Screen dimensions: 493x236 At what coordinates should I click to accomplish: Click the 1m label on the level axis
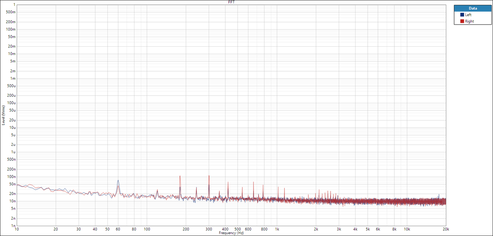click(13, 78)
